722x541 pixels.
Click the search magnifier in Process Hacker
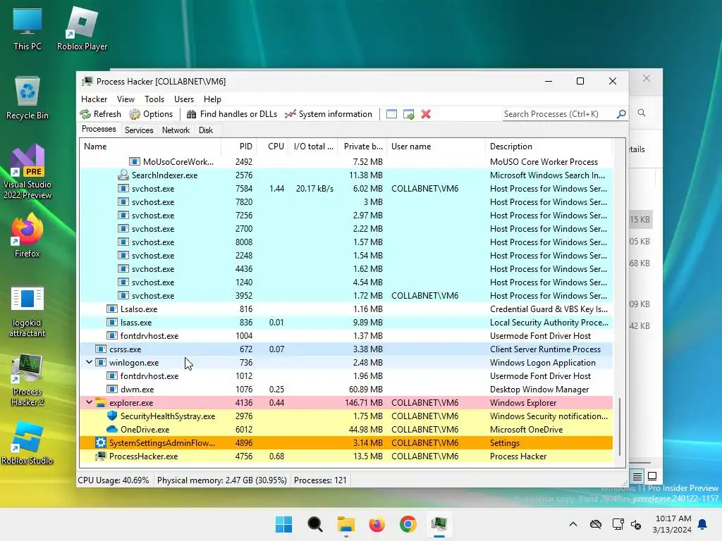621,113
